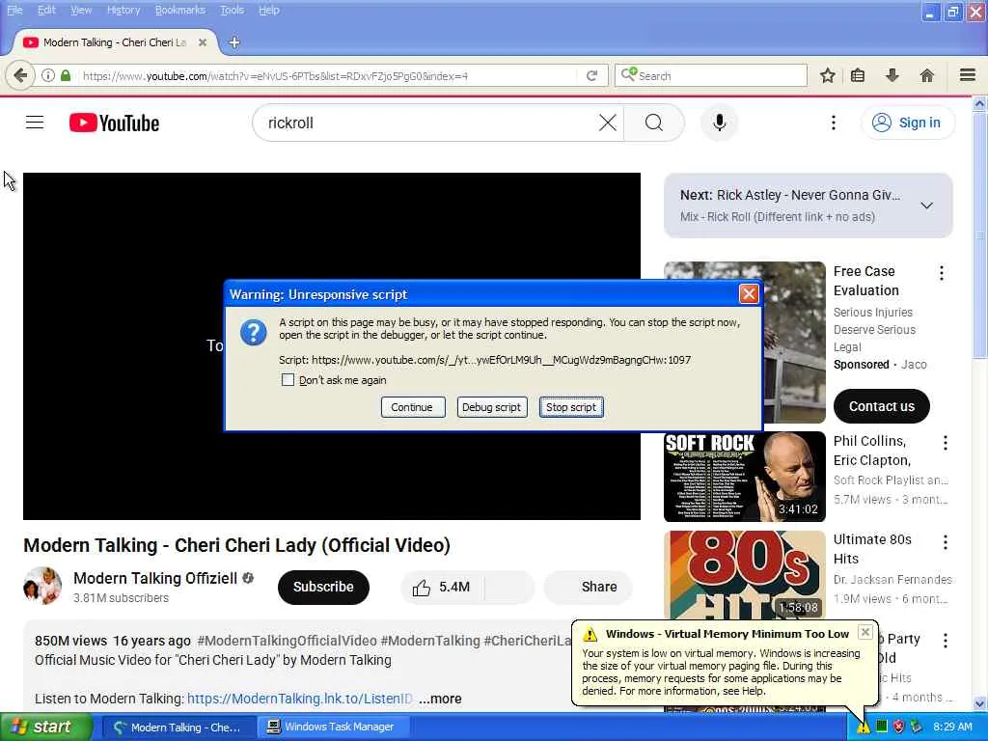The width and height of the screenshot is (988, 741).
Task: Click Continue in script warning
Action: coord(413,407)
